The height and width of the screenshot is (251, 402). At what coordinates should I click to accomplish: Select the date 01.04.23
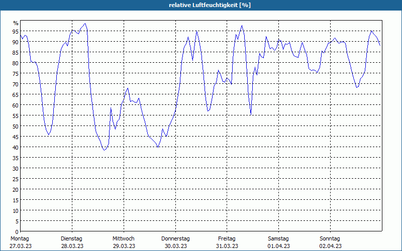pyautogui.click(x=279, y=246)
